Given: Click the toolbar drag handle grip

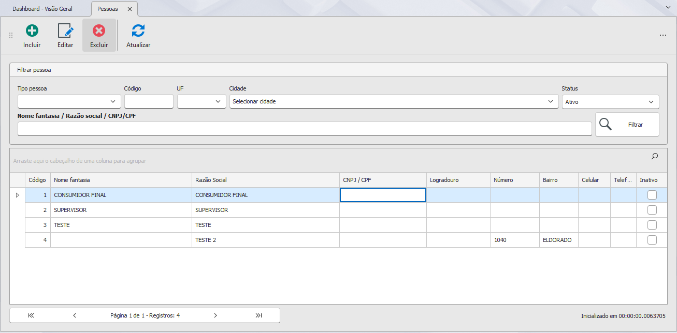Looking at the screenshot, I should 11,35.
